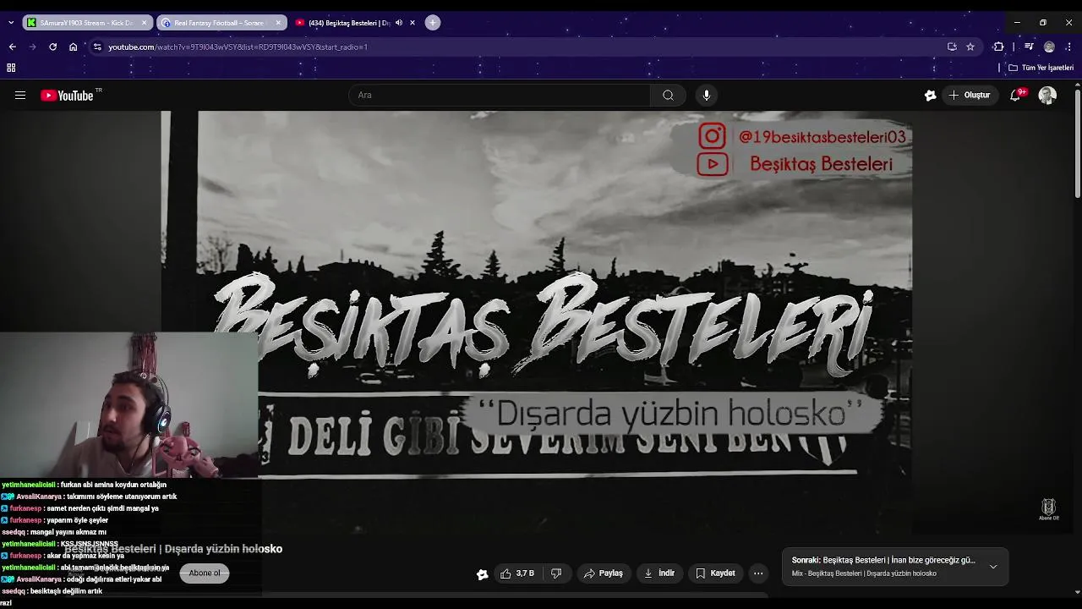Click the search magnifier button

coord(668,96)
